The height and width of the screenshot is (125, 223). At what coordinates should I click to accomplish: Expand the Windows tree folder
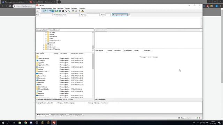point(44,45)
